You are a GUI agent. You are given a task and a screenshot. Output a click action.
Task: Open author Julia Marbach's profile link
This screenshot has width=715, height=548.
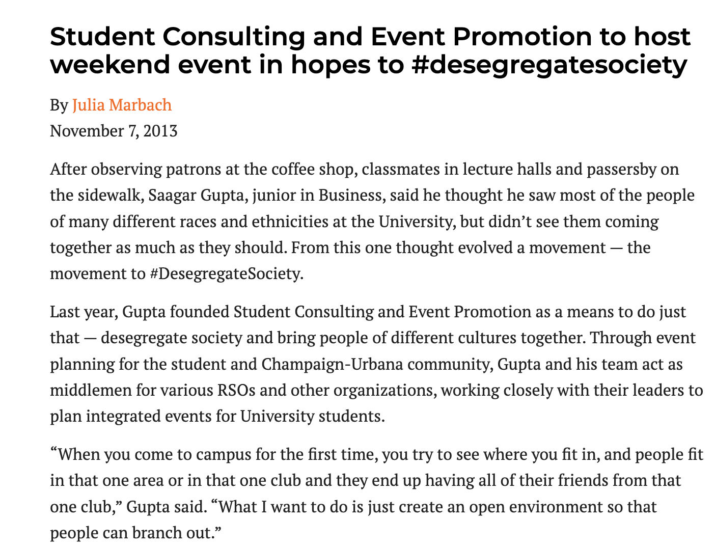coord(122,105)
